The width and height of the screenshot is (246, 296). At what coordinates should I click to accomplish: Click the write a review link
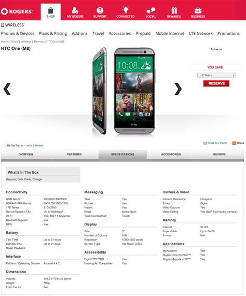tap(35, 145)
